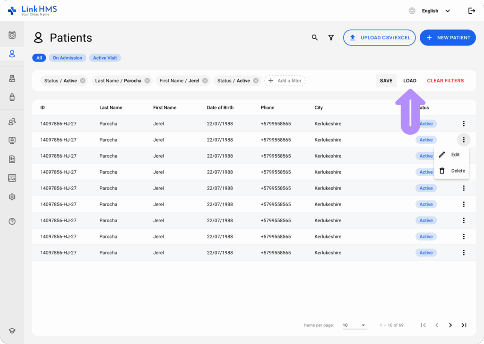
Task: Dismiss the First Name / Jerel filter chip
Action: click(x=204, y=80)
